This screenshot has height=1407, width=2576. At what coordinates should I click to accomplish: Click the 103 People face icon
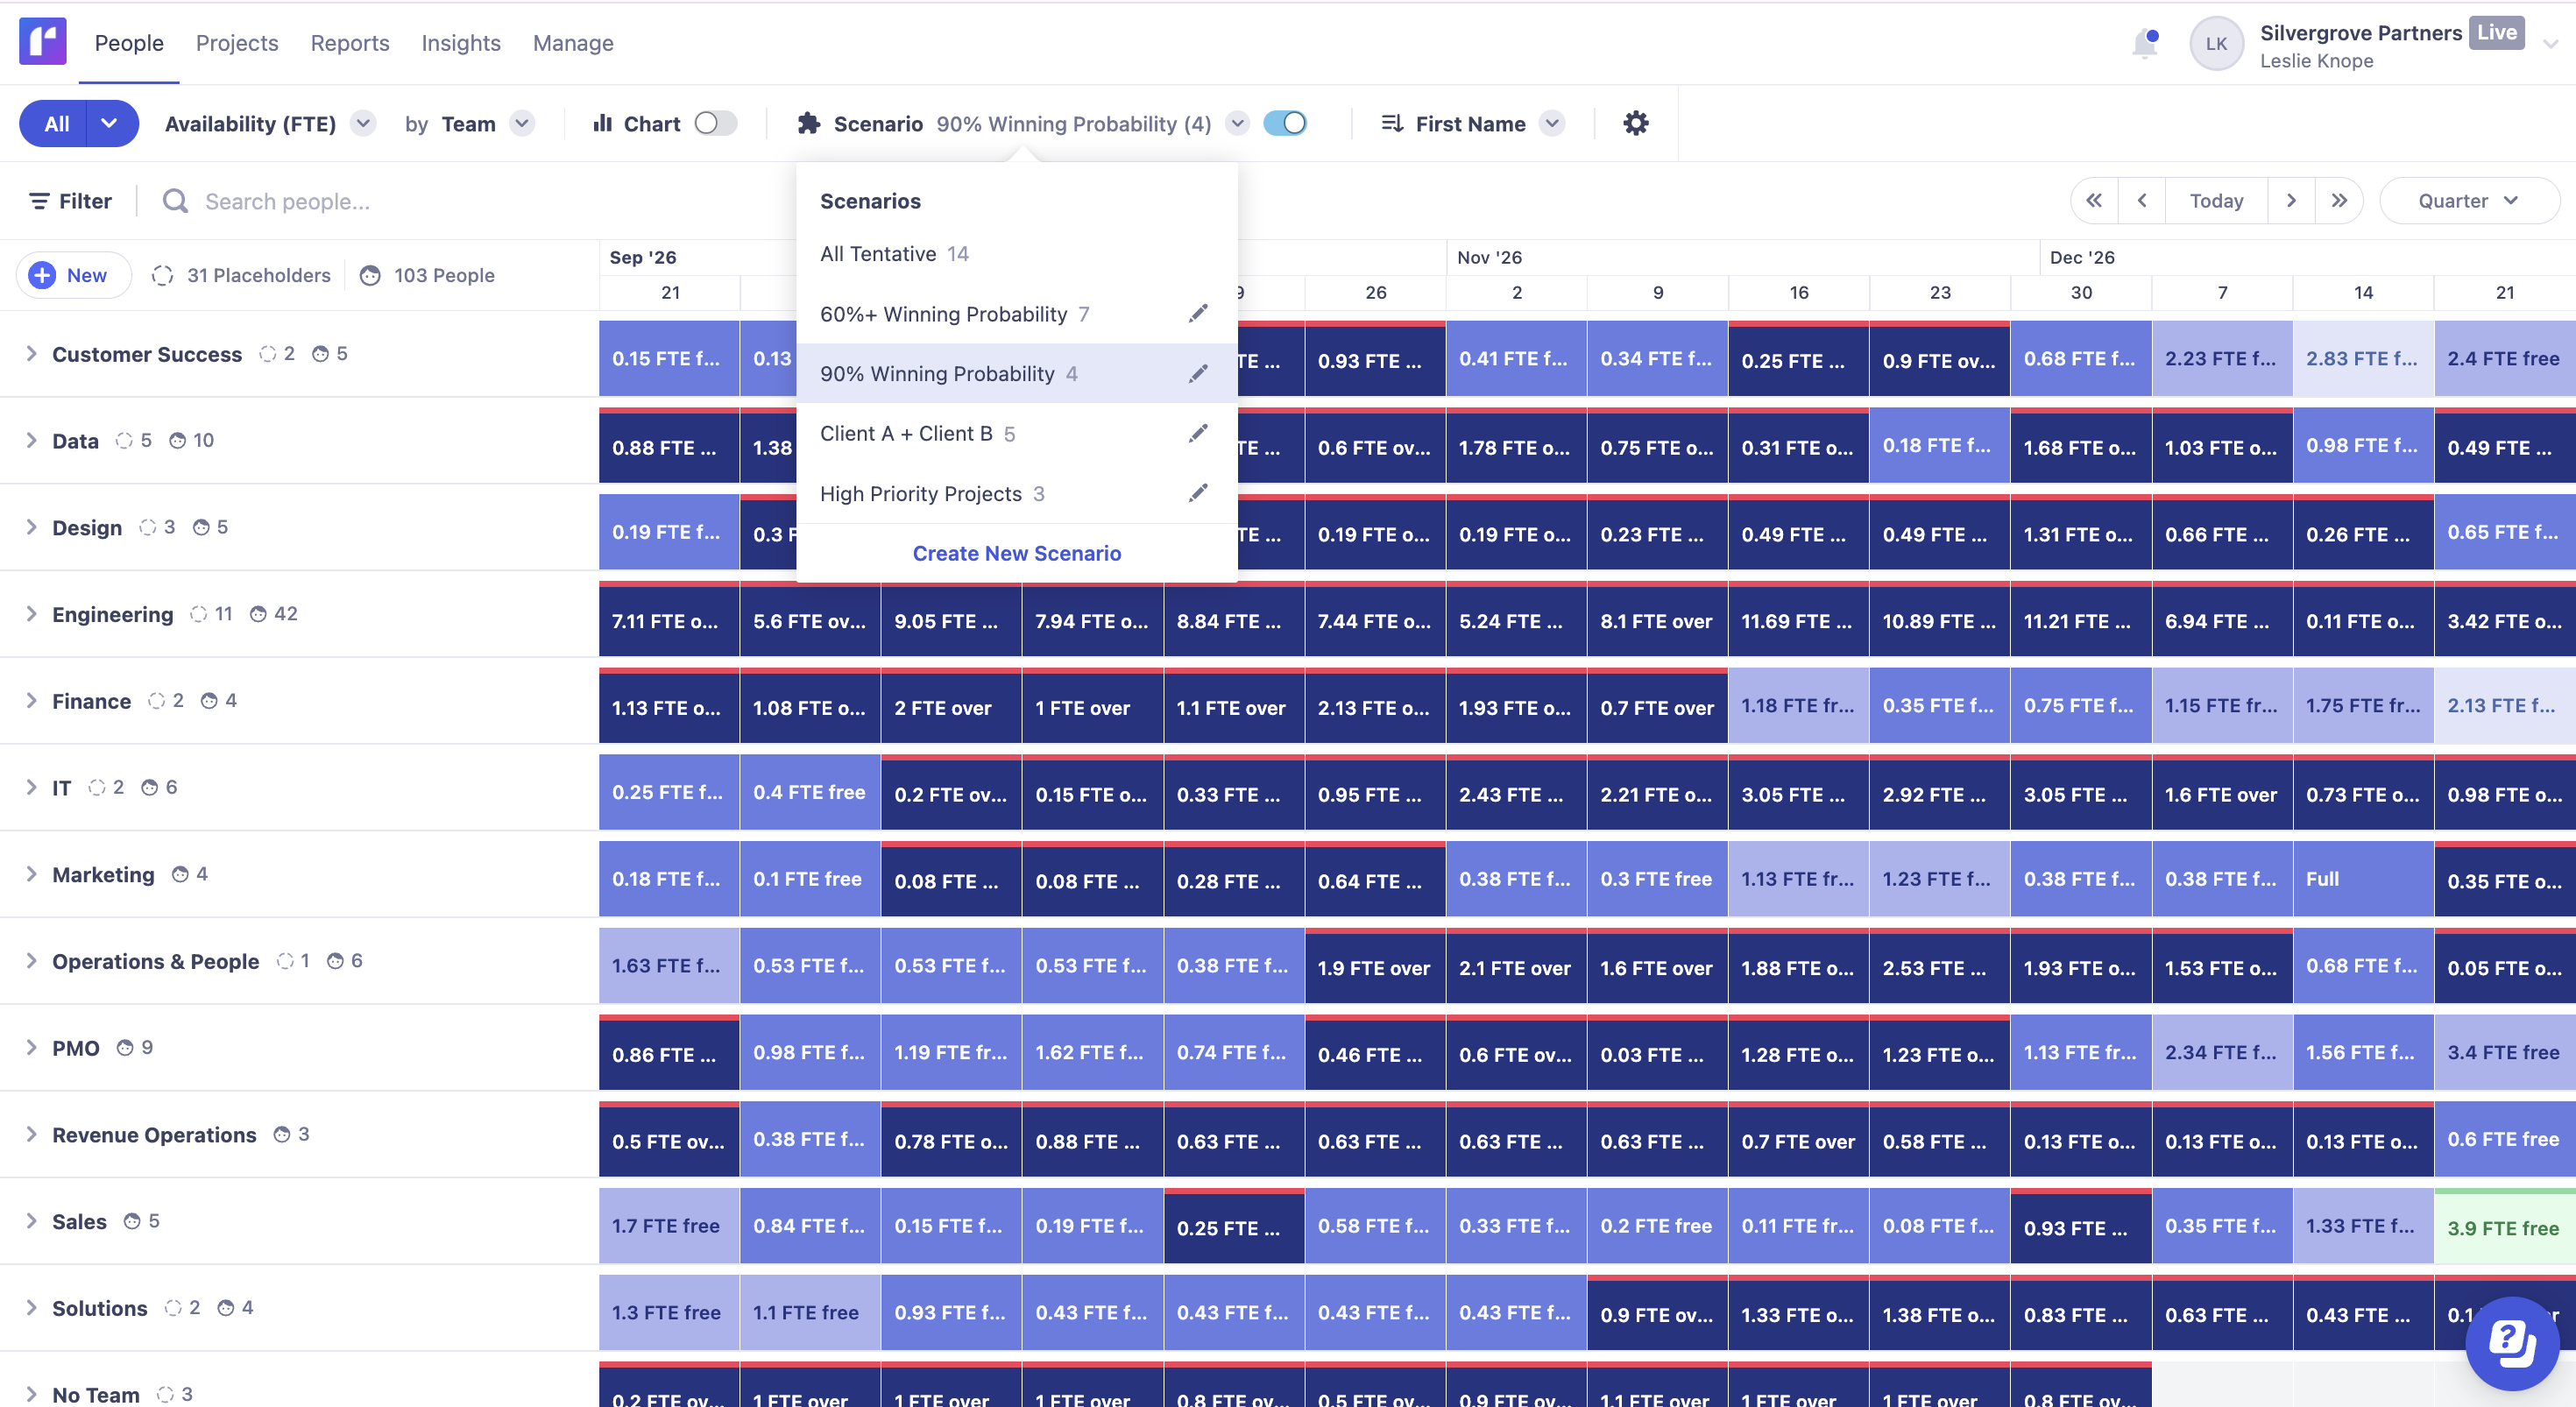pyautogui.click(x=370, y=275)
